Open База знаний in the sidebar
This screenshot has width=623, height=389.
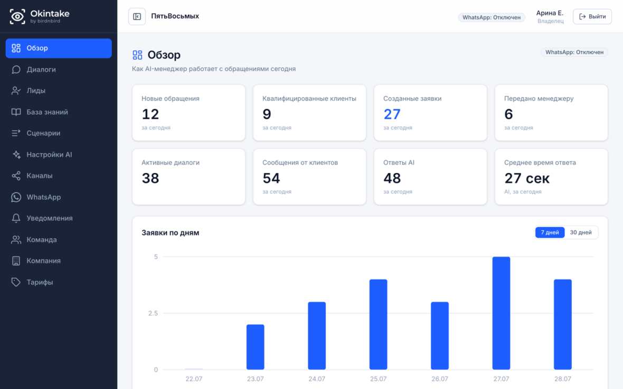click(x=59, y=112)
